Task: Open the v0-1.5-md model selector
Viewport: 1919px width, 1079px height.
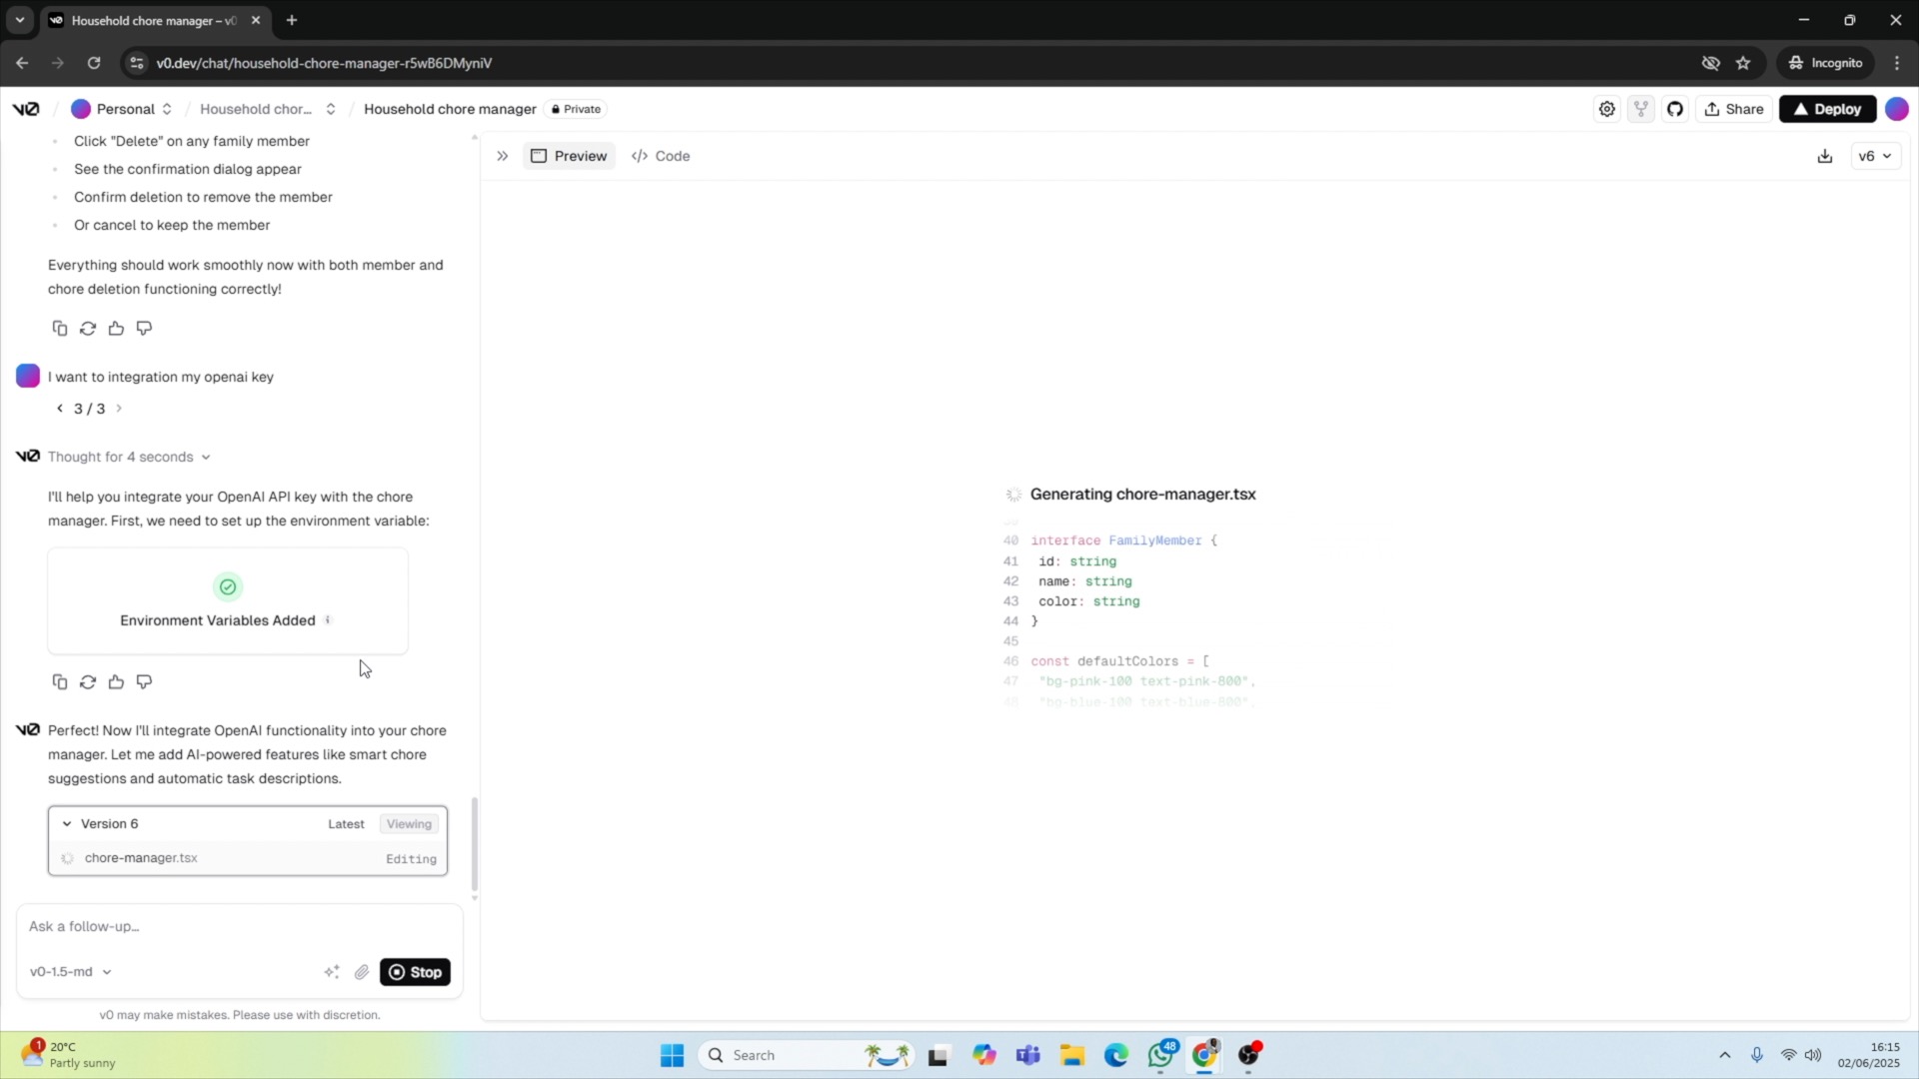Action: 68,971
